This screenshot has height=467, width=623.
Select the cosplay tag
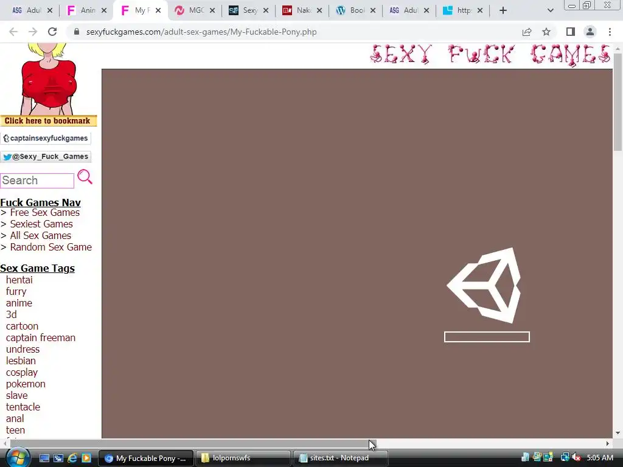pos(22,373)
